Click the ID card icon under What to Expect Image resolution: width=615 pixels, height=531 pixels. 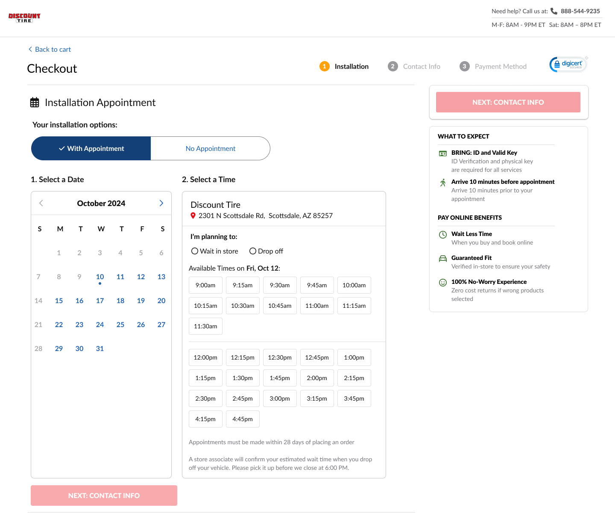point(443,153)
